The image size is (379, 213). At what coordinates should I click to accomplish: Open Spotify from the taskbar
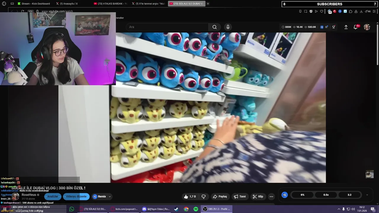point(196,209)
